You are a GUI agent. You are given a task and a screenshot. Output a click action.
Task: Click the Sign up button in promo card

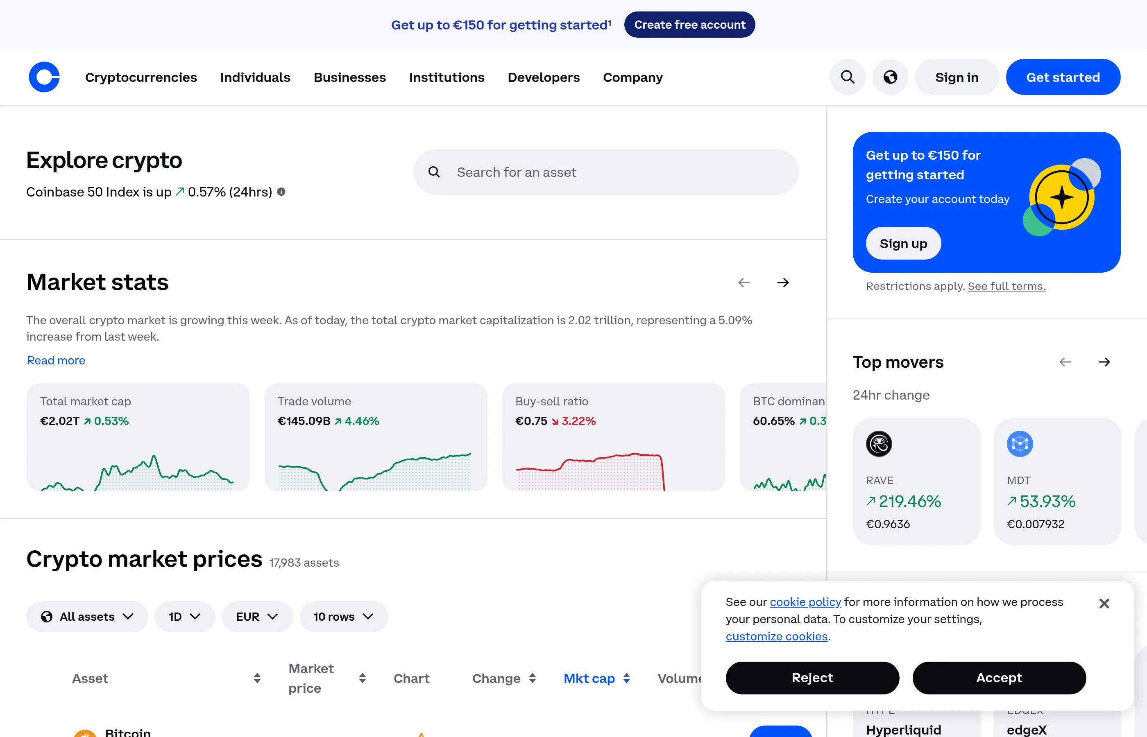(903, 243)
